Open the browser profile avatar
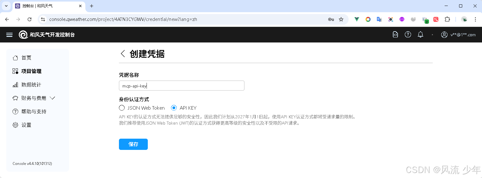 [464, 19]
